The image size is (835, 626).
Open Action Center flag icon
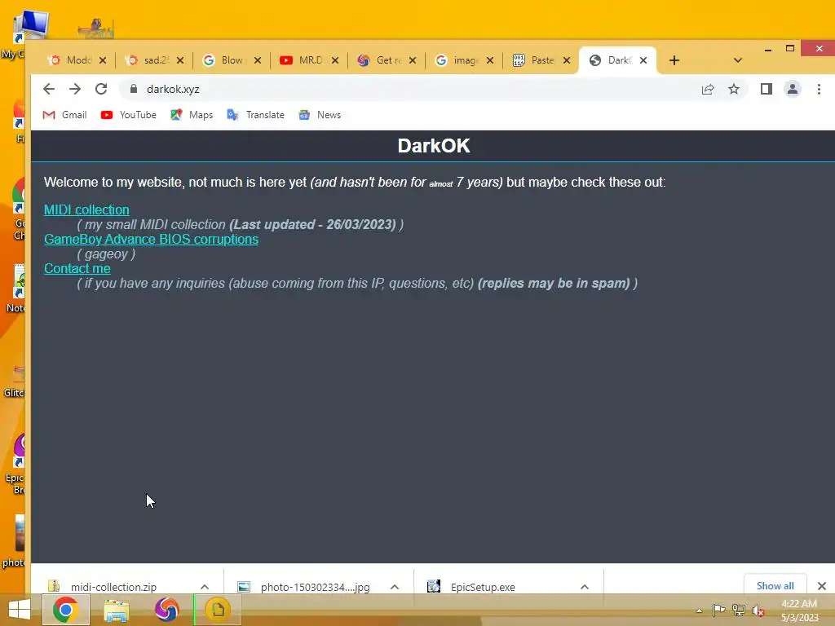pyautogui.click(x=719, y=610)
